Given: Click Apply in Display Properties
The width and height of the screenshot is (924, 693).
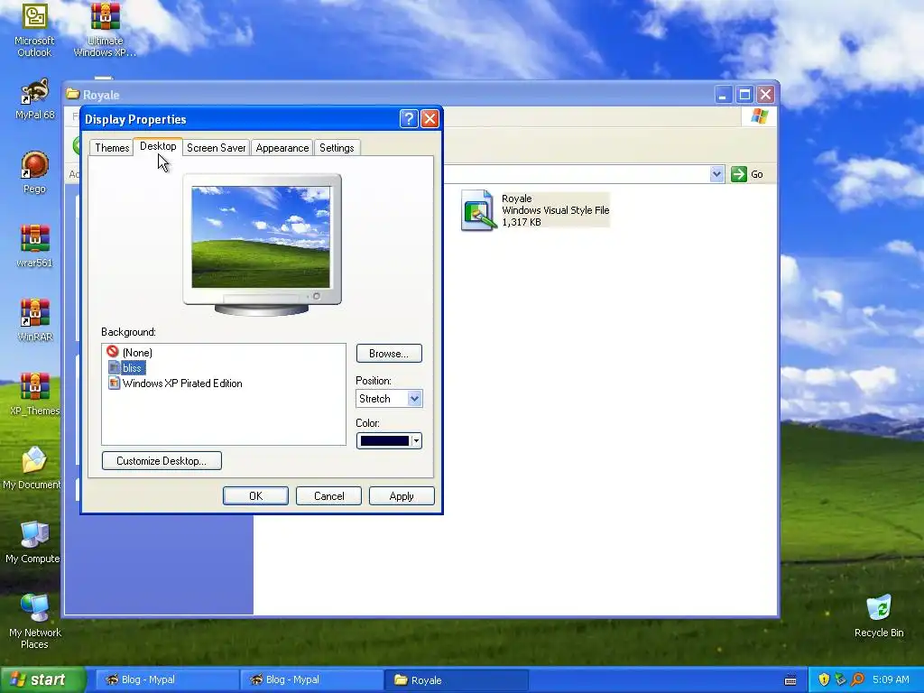Looking at the screenshot, I should coord(402,496).
